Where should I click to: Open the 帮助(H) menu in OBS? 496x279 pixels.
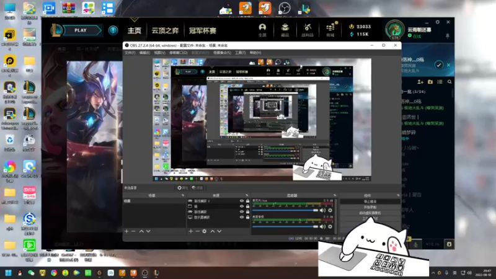coord(255,53)
